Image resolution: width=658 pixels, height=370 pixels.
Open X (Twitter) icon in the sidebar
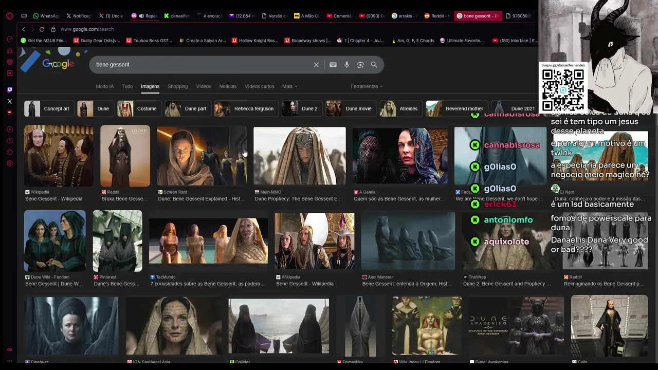click(9, 101)
